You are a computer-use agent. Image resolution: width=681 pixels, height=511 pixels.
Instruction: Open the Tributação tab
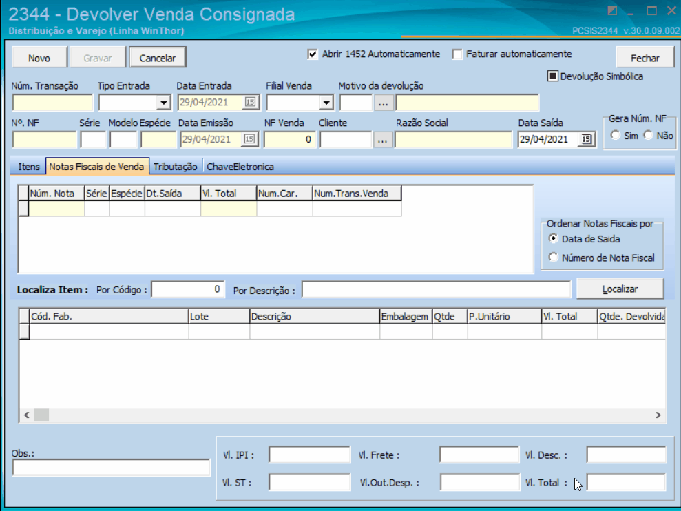pos(176,167)
